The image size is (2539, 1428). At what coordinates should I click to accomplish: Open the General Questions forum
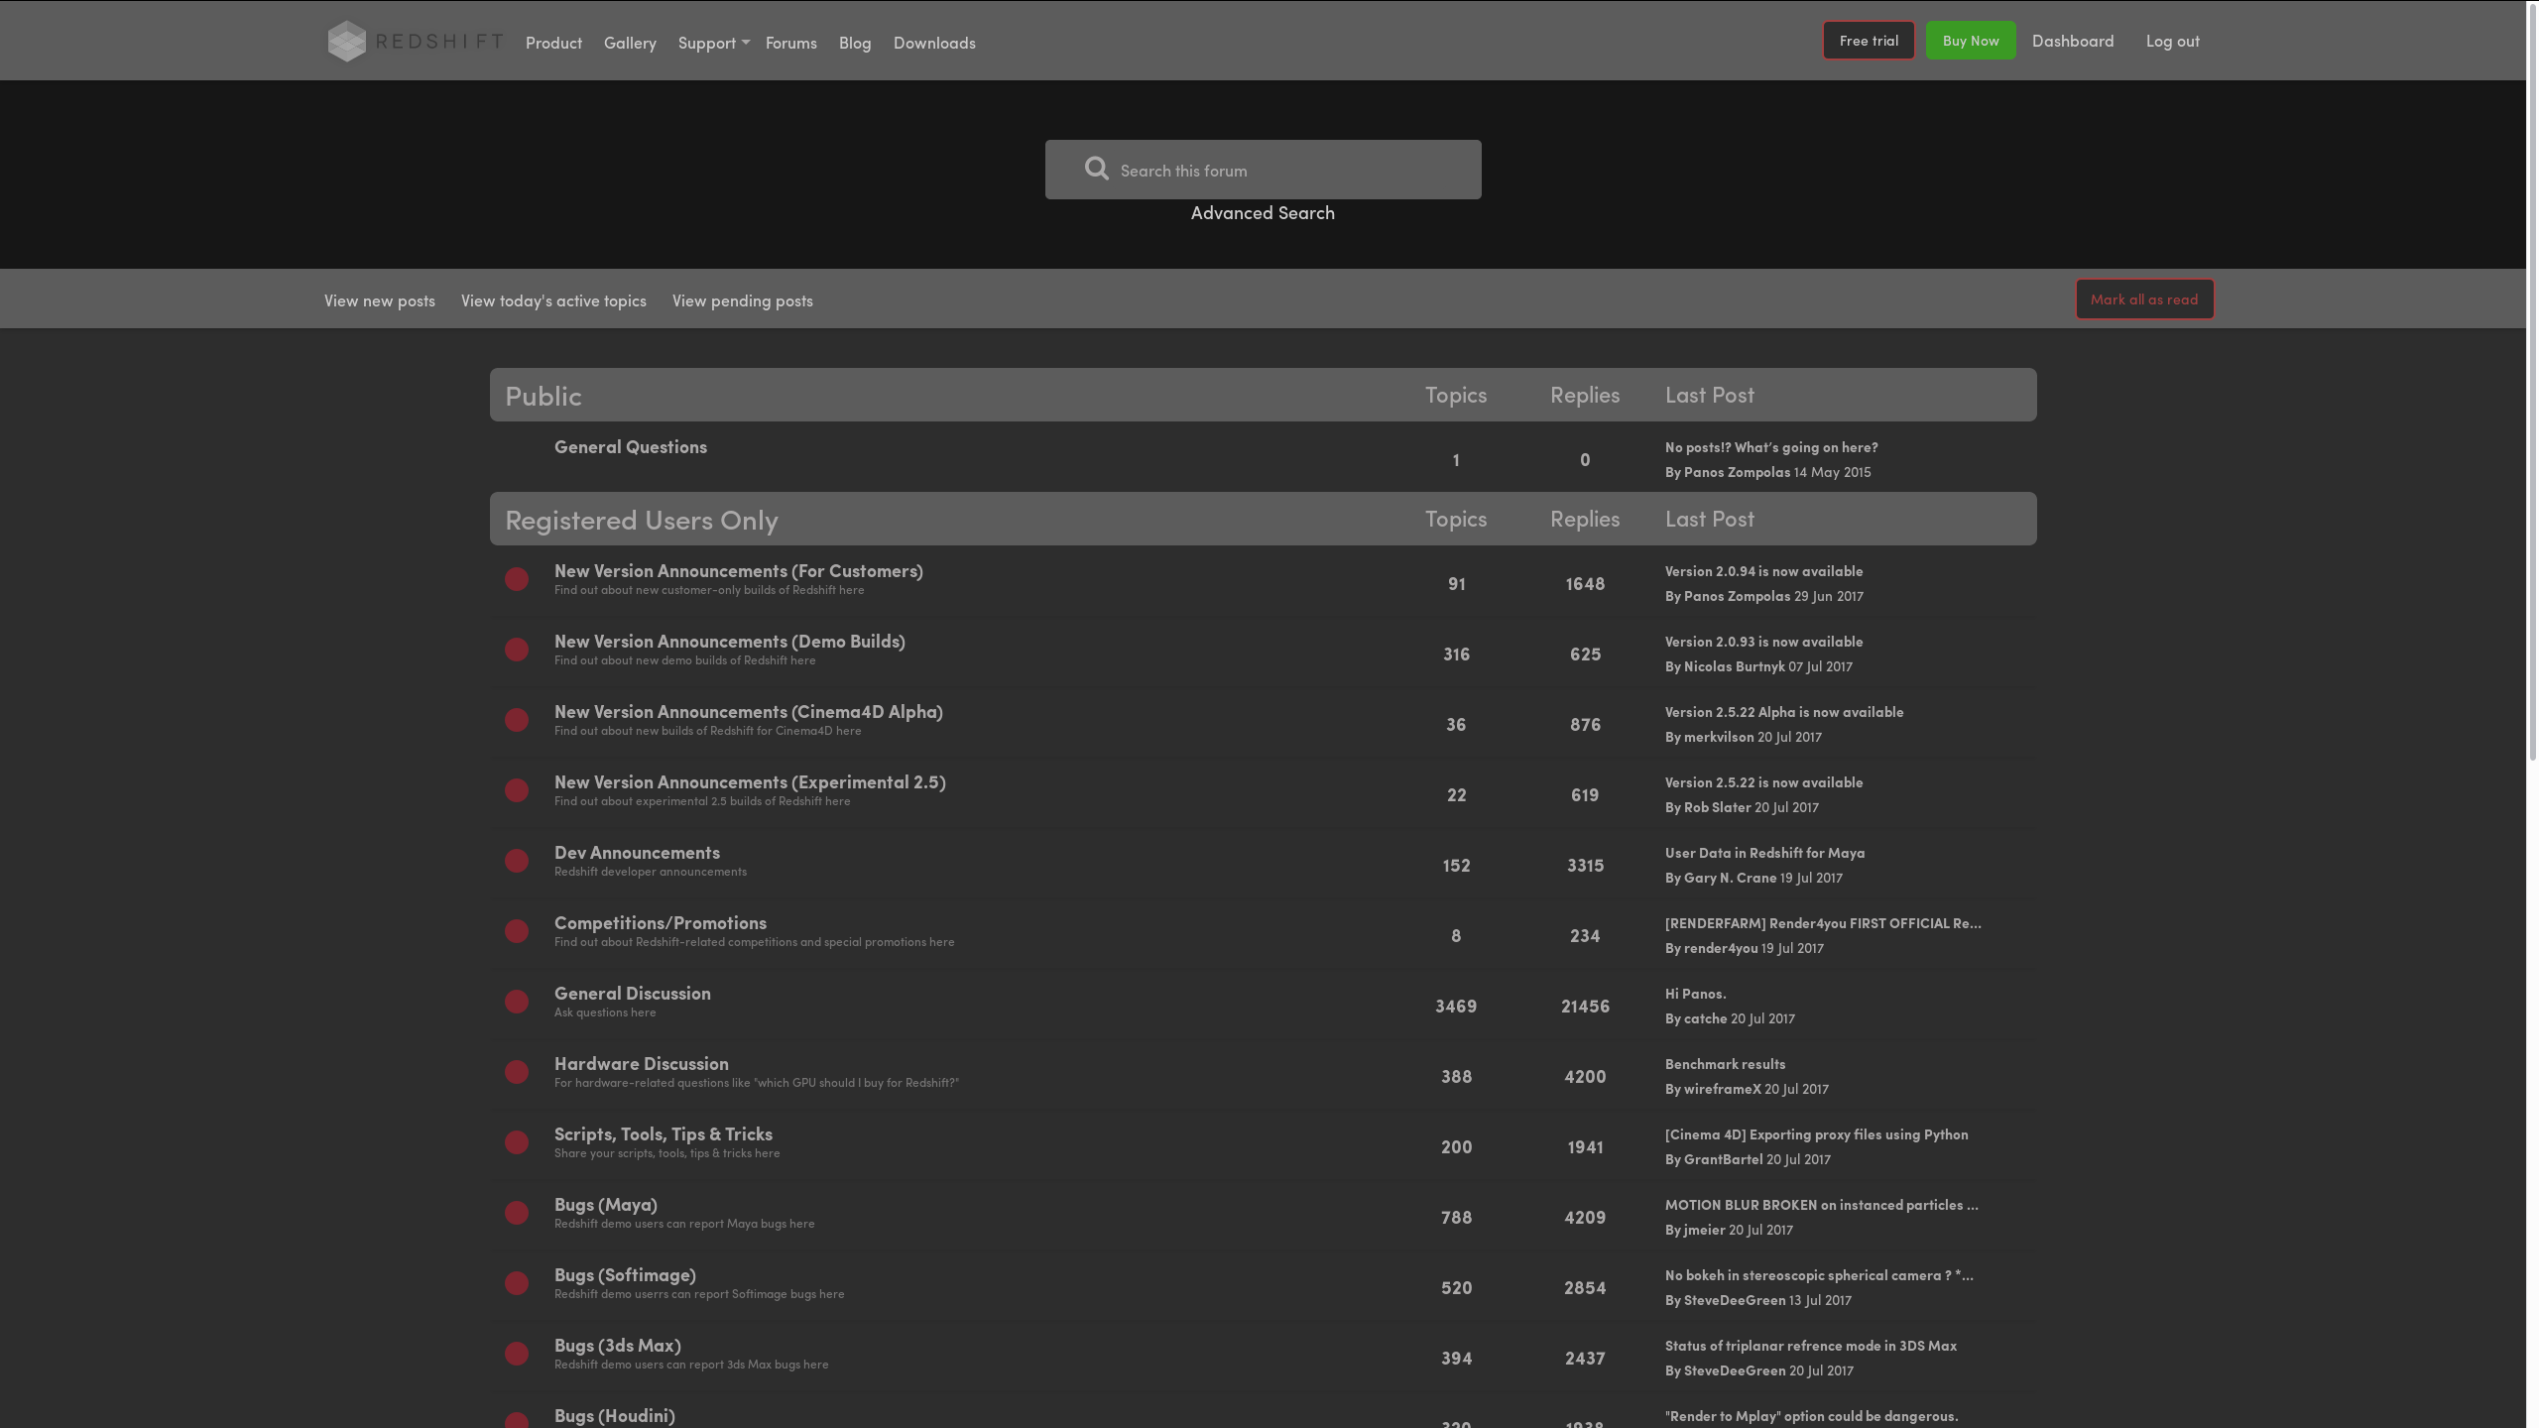coord(631,447)
